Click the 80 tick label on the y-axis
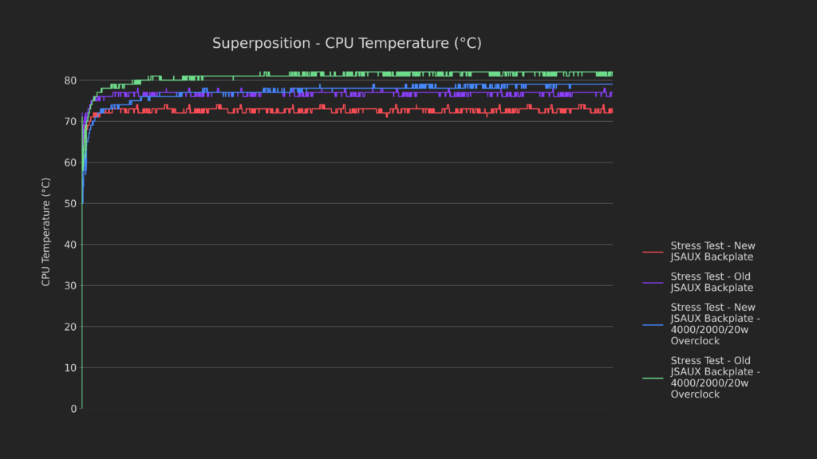 pyautogui.click(x=70, y=80)
